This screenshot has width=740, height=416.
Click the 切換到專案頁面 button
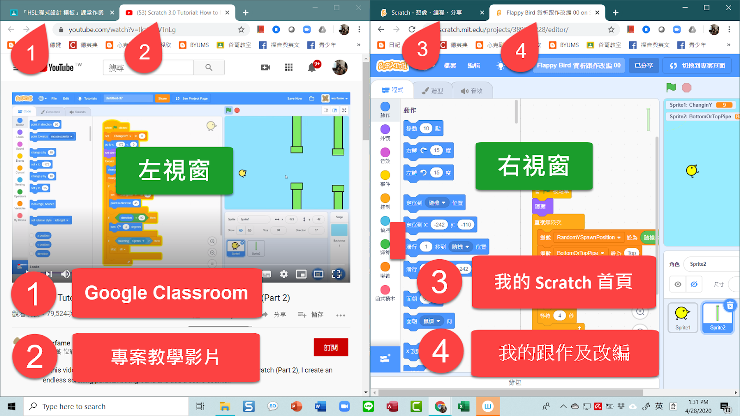(x=697, y=66)
